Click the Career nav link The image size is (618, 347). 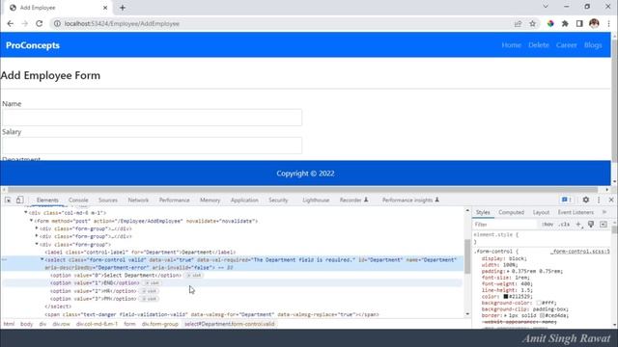click(x=567, y=45)
